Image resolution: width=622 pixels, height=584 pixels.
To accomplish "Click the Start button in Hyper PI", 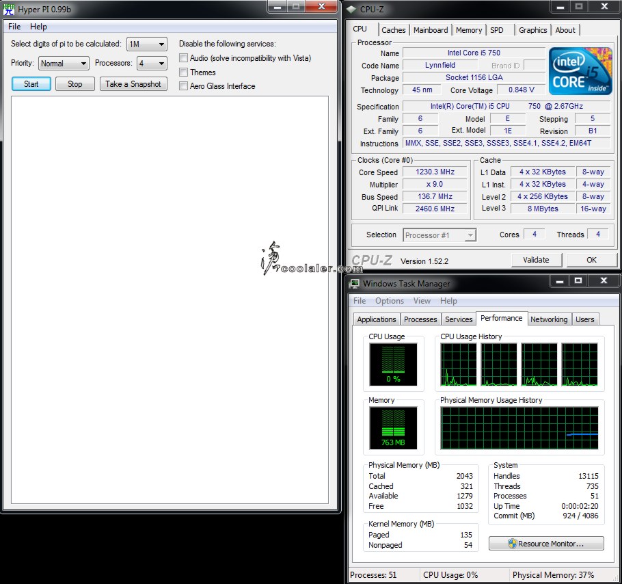I will coord(31,83).
